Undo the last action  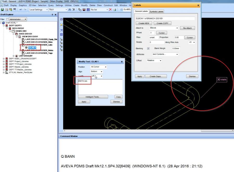pyautogui.click(x=21, y=10)
